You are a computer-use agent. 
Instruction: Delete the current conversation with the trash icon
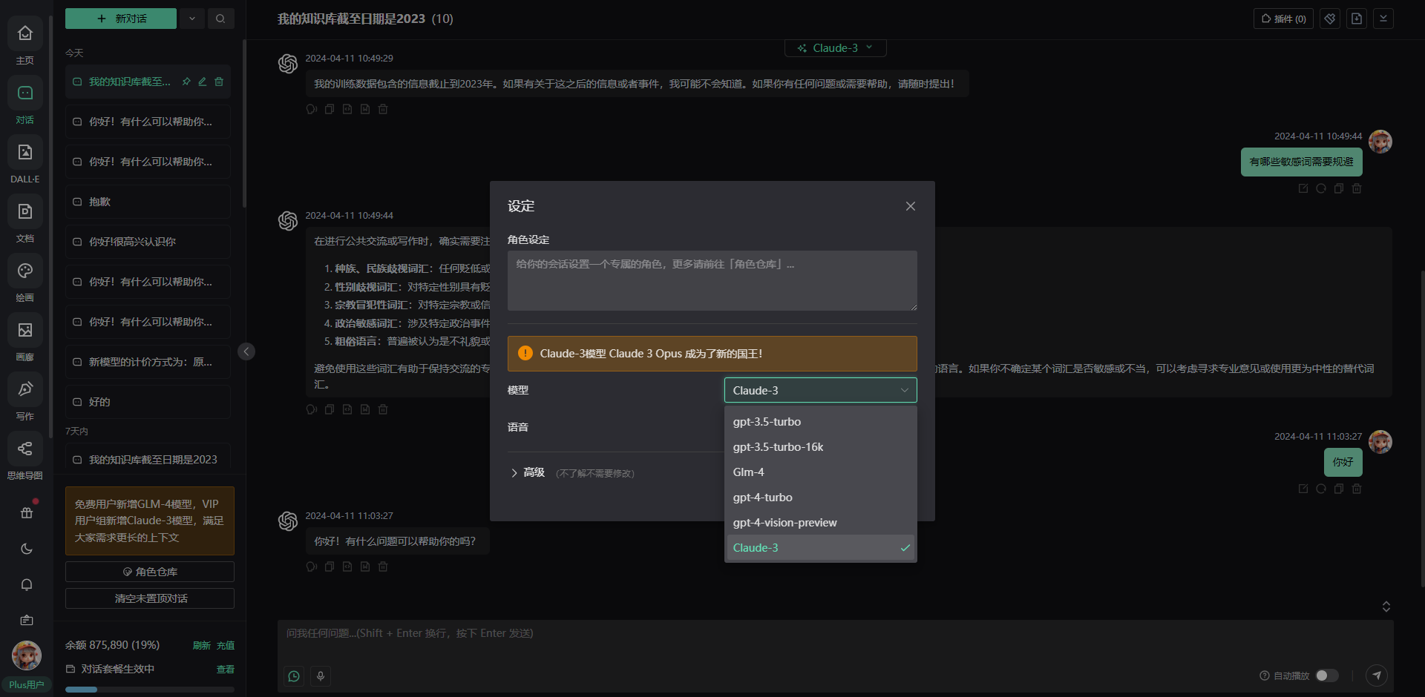point(219,82)
